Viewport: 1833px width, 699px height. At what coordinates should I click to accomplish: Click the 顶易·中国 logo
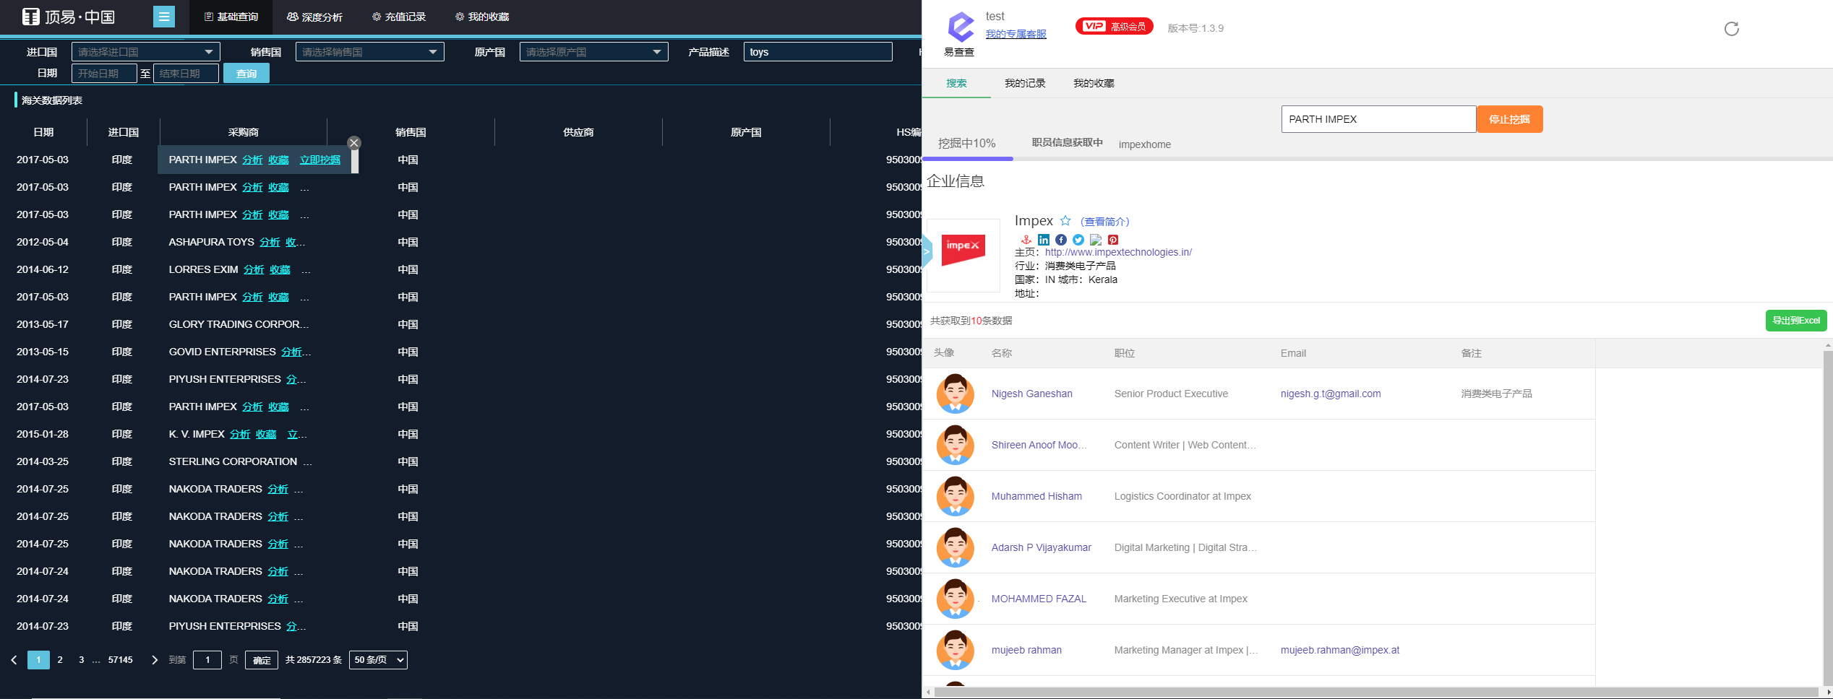coord(69,17)
